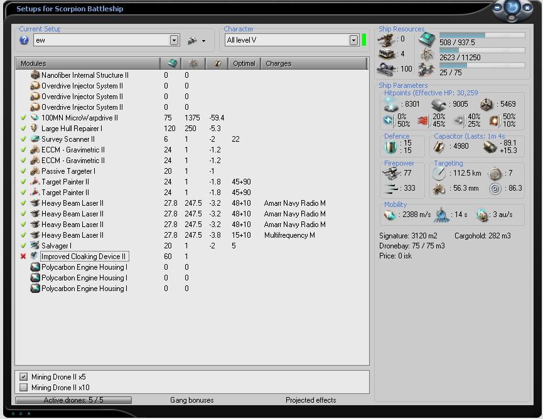Toggle the 100MN MicroWarpdrive II active checkmark

coord(23,118)
